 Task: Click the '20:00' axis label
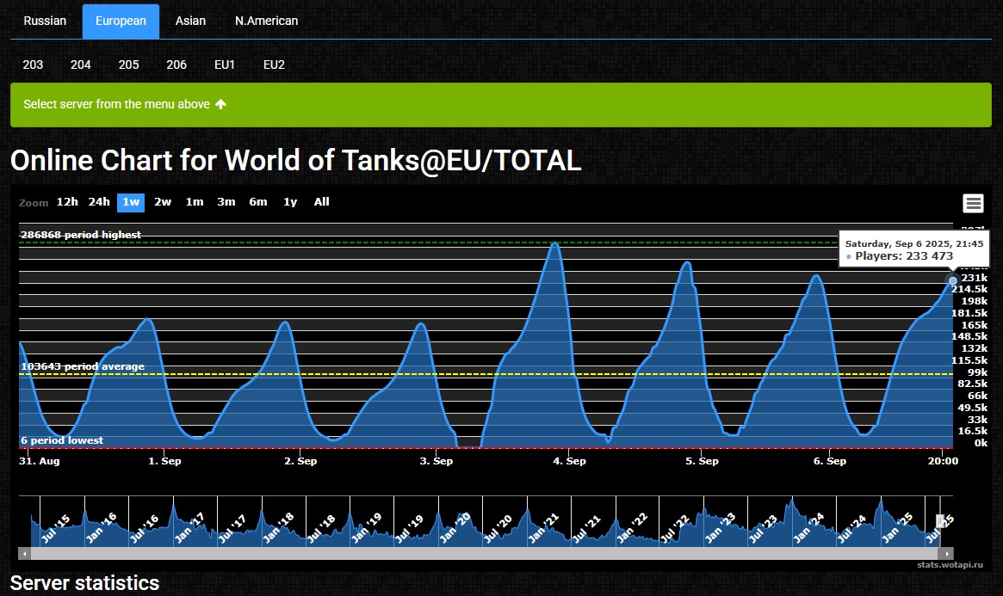943,461
